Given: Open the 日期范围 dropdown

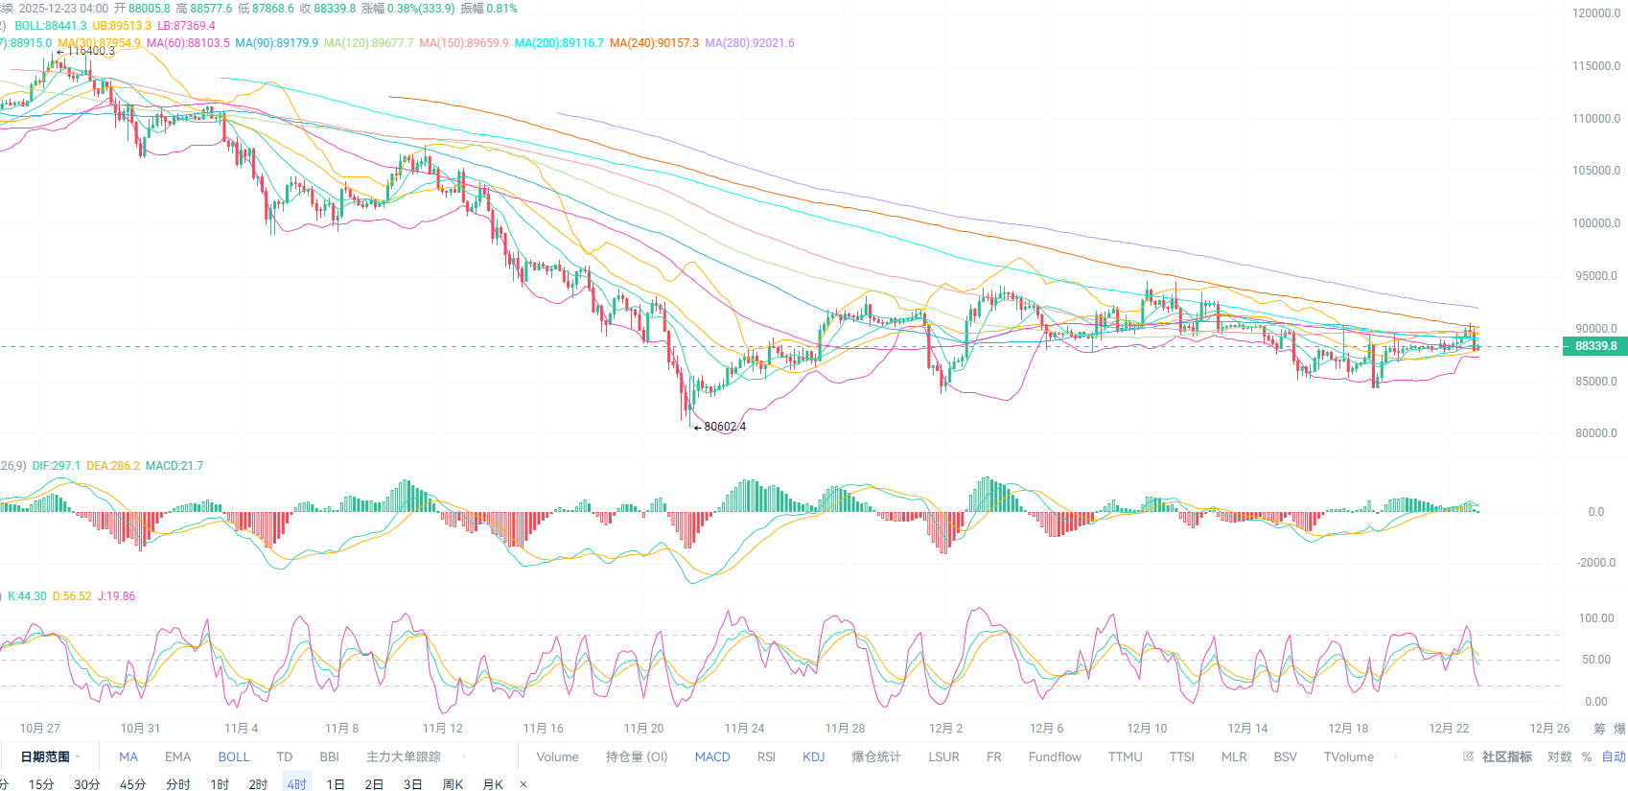Looking at the screenshot, I should [51, 756].
